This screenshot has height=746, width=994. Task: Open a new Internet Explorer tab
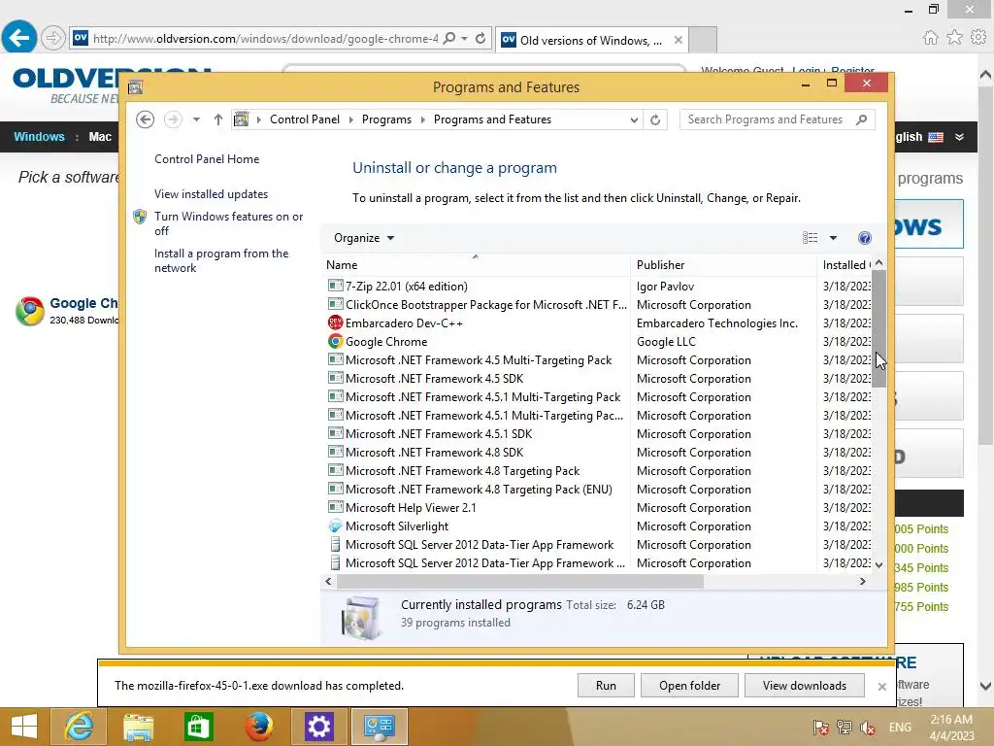click(x=703, y=40)
